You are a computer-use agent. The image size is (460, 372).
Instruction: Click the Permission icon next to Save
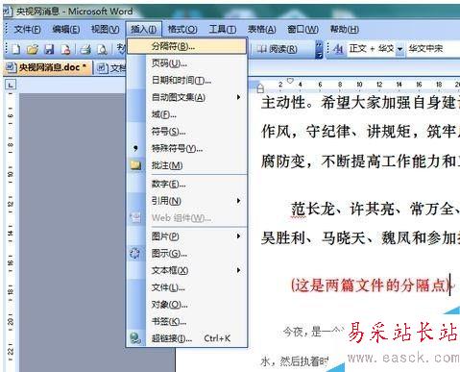pyautogui.click(x=65, y=49)
